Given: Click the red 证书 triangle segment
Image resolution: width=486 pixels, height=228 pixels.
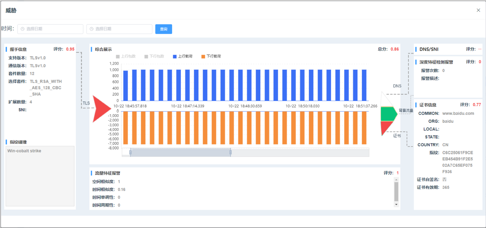Looking at the screenshot, I should pyautogui.click(x=386, y=127).
